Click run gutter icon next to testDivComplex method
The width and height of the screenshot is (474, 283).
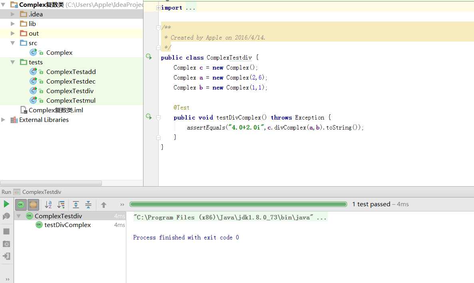pyautogui.click(x=149, y=116)
